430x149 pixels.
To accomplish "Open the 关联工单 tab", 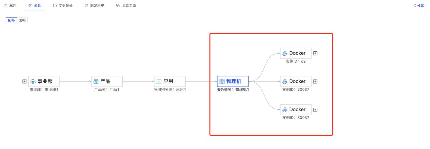I will click(x=126, y=6).
